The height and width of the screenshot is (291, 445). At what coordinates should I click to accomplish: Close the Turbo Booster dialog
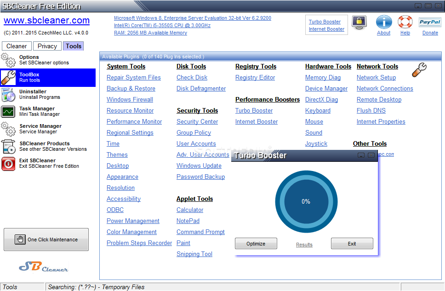point(371,155)
